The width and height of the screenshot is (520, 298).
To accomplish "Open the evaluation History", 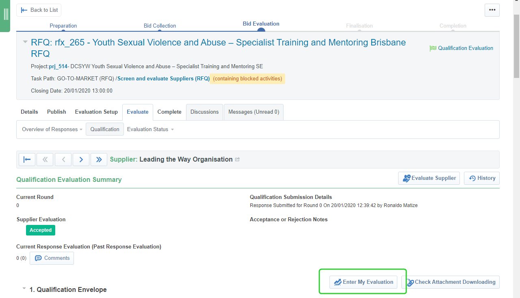I will (482, 178).
